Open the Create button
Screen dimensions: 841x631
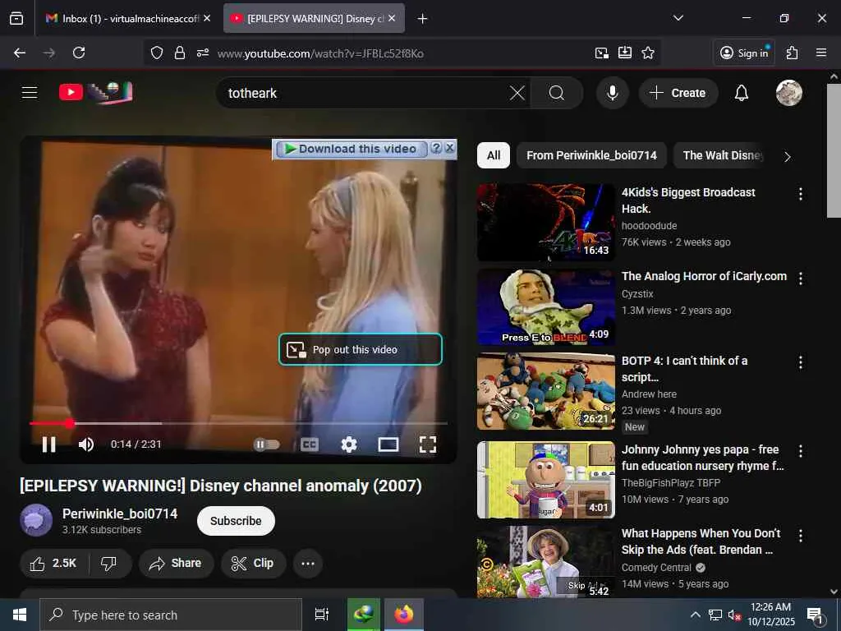click(x=678, y=93)
